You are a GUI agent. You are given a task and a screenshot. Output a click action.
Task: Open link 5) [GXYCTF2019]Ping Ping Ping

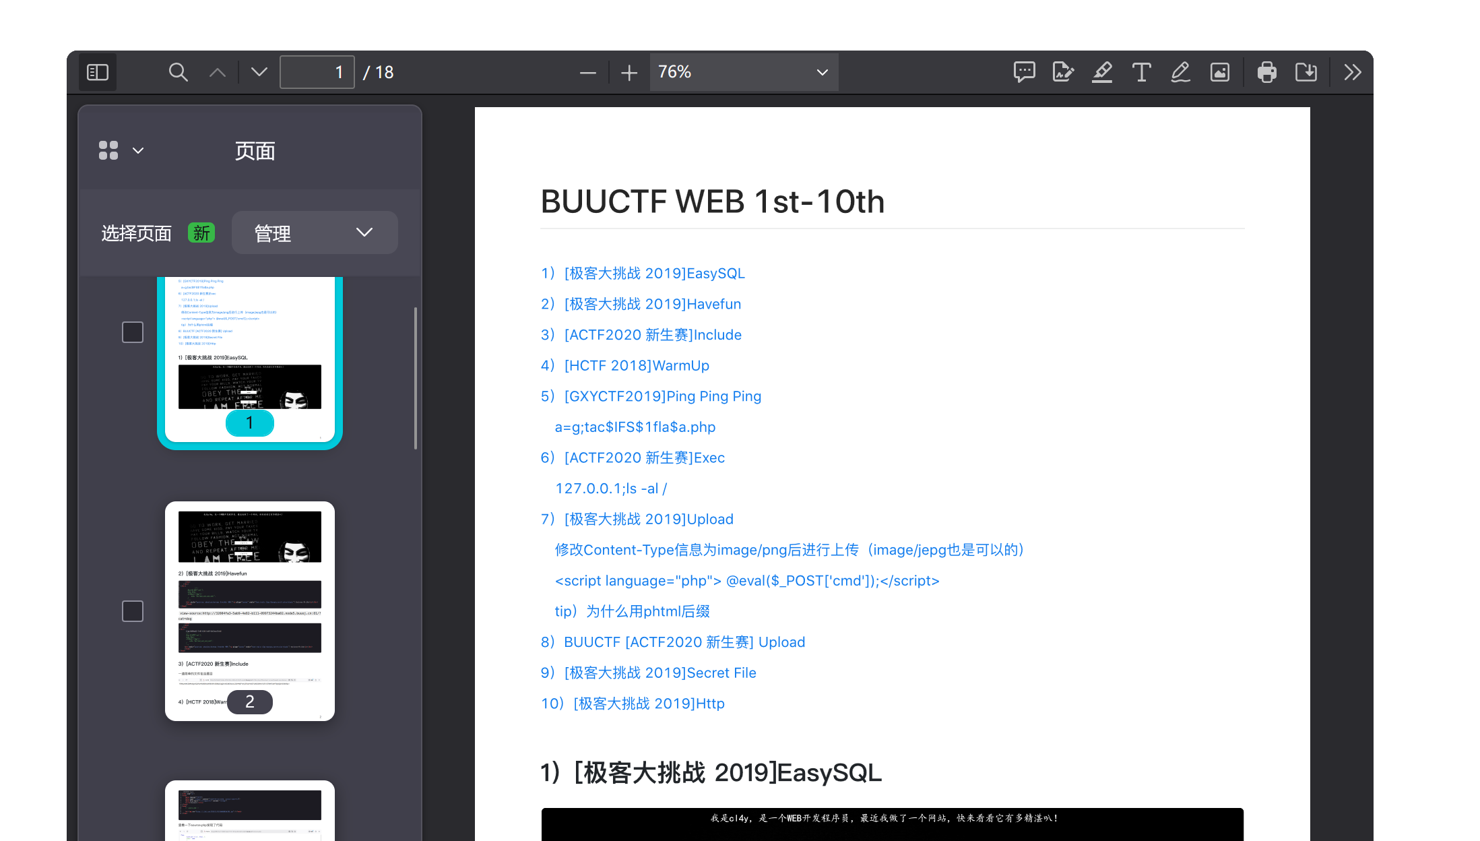(x=651, y=396)
